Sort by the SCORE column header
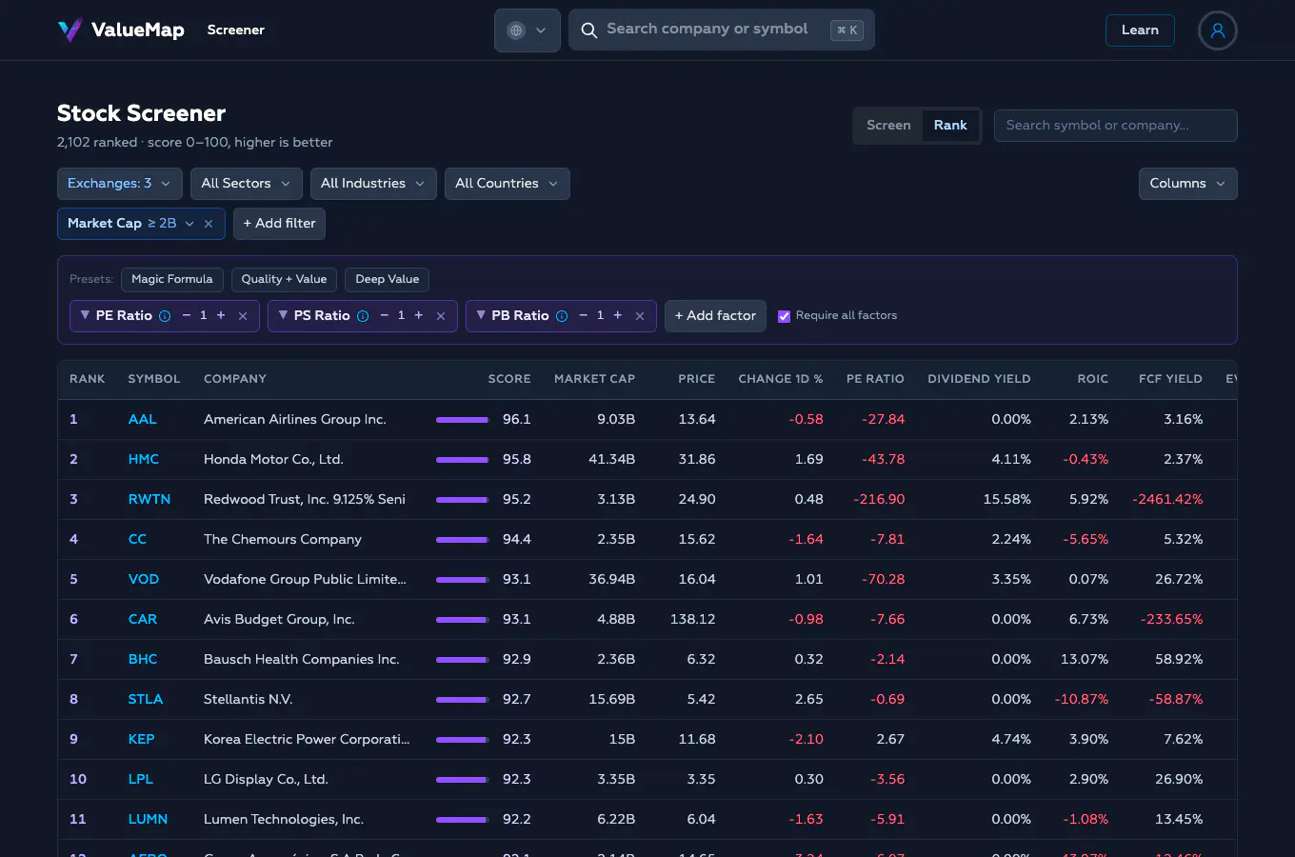The width and height of the screenshot is (1295, 857). (x=509, y=379)
